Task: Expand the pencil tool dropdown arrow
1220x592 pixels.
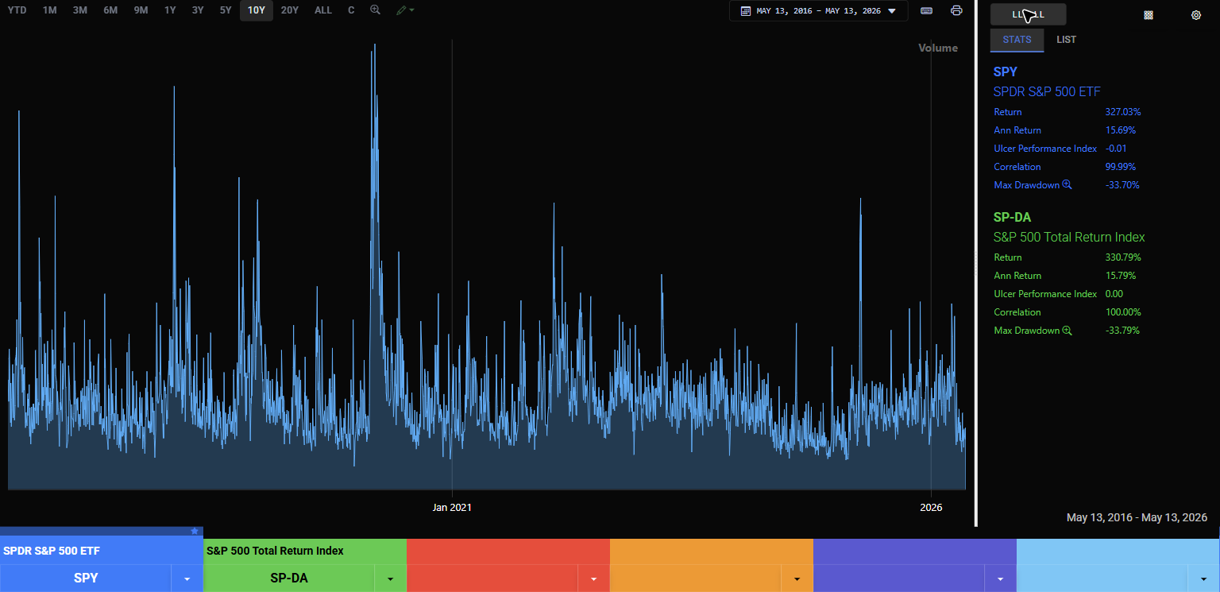Action: [411, 10]
